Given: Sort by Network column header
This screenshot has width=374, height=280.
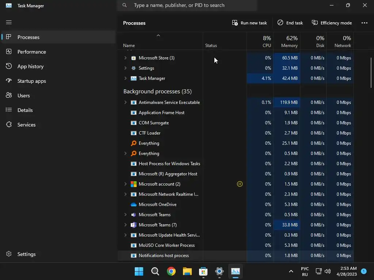Looking at the screenshot, I should coord(340,41).
